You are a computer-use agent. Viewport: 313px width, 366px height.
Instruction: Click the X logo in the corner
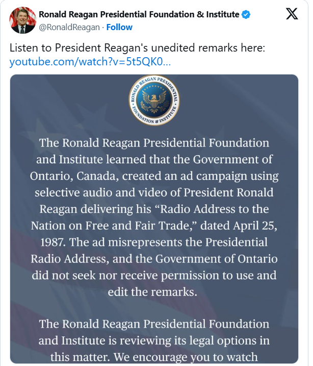click(x=292, y=14)
